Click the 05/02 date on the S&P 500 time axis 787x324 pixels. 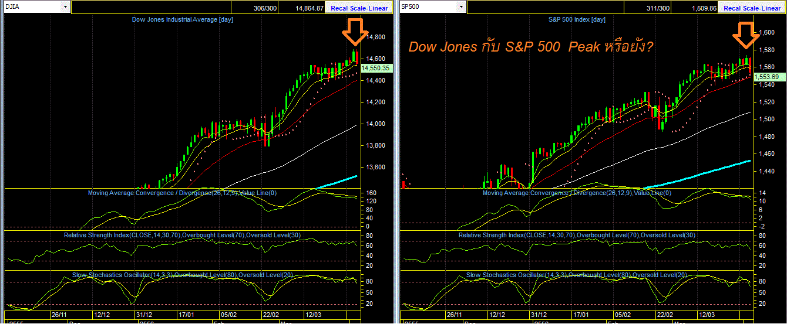pyautogui.click(x=623, y=315)
